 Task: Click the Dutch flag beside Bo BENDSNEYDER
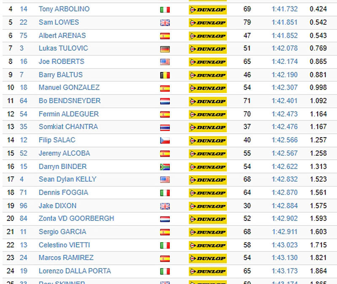click(165, 101)
